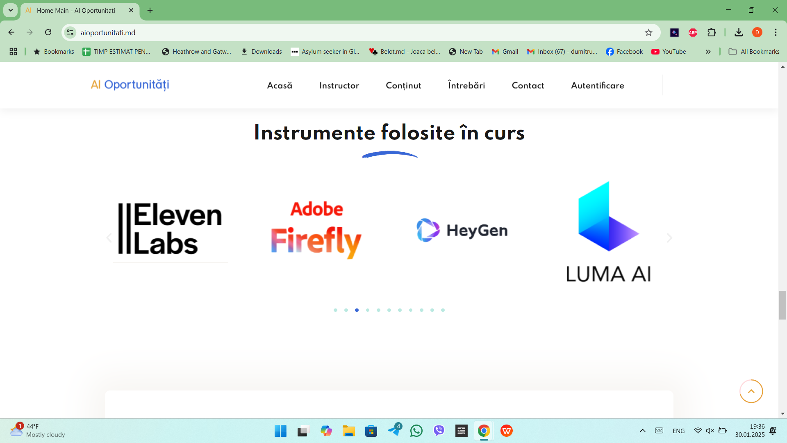This screenshot has height=443, width=787.
Task: Show hidden system tray icons
Action: pyautogui.click(x=642, y=431)
